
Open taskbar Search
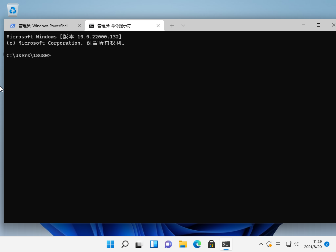(125, 244)
